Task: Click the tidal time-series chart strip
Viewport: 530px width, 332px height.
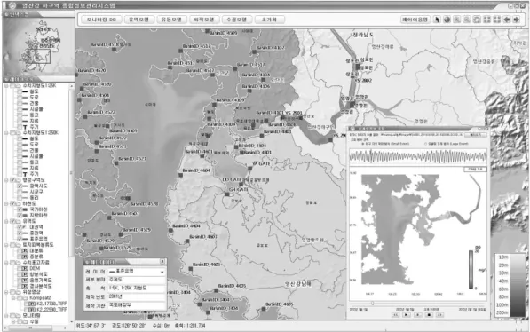Action: pyautogui.click(x=418, y=156)
